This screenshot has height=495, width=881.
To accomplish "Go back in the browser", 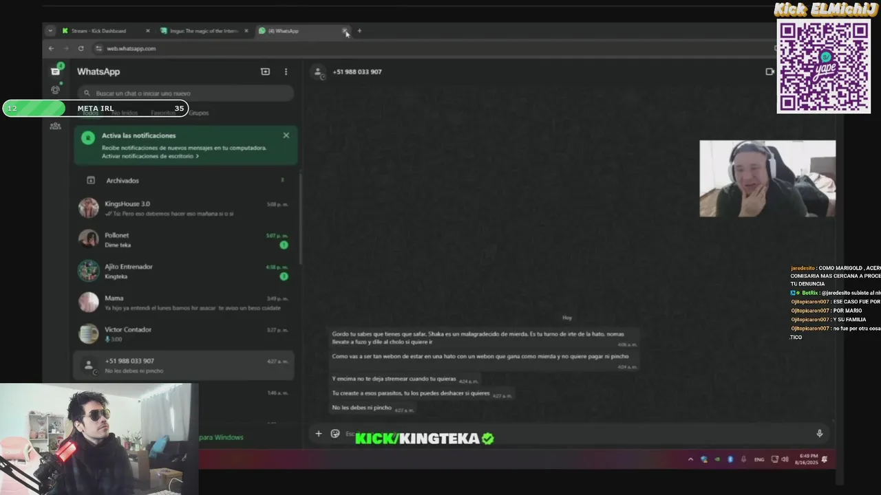I will [51, 48].
